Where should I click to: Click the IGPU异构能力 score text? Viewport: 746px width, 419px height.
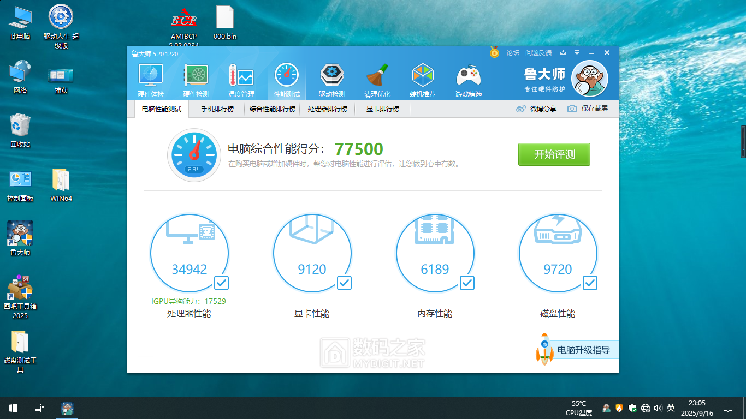pyautogui.click(x=189, y=301)
